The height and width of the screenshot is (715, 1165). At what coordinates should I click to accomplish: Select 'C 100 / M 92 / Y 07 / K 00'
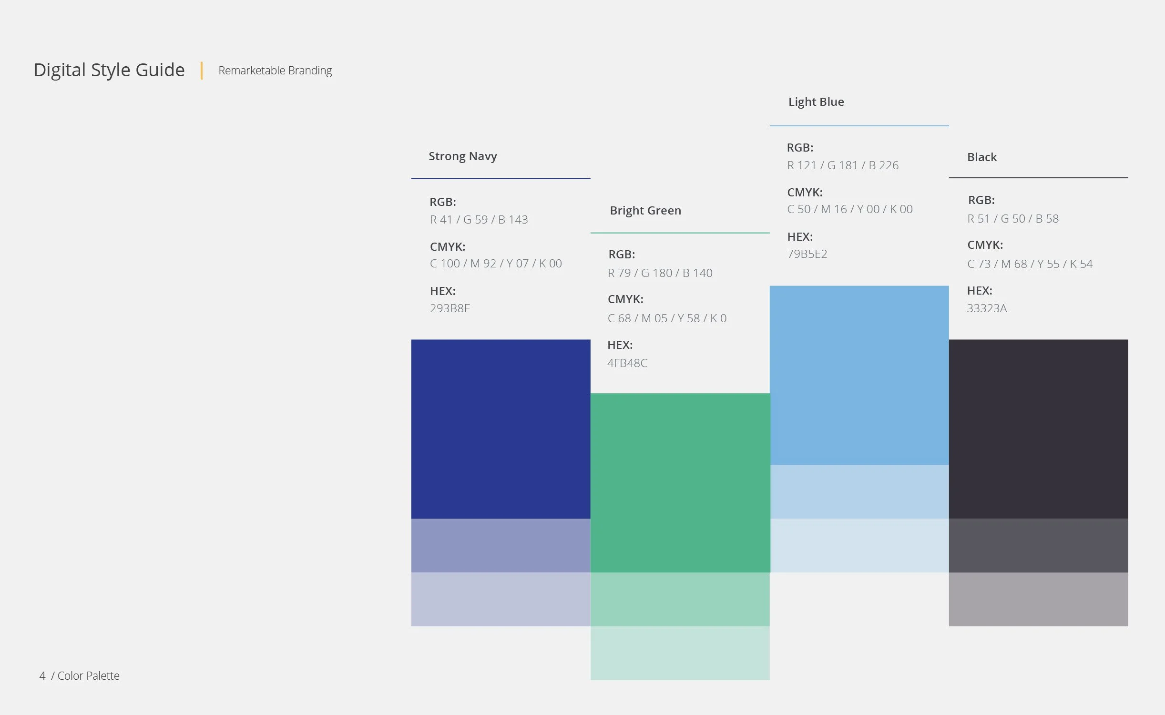click(x=496, y=264)
